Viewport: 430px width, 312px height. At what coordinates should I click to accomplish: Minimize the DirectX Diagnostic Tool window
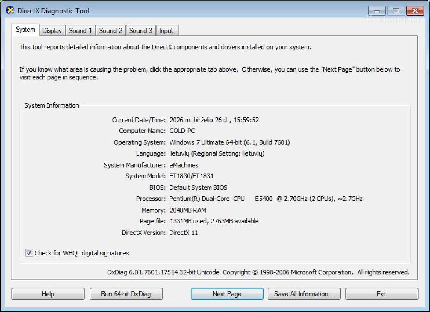(377, 11)
